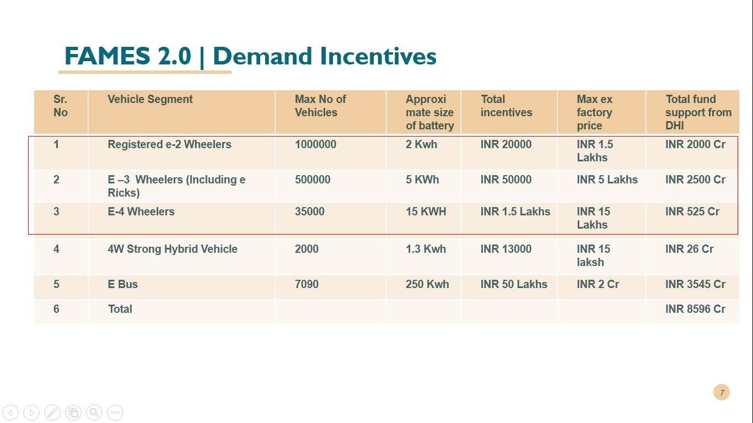Click the FAMES 2.0 Demand Incentives title
This screenshot has height=423, width=753.
tap(250, 56)
